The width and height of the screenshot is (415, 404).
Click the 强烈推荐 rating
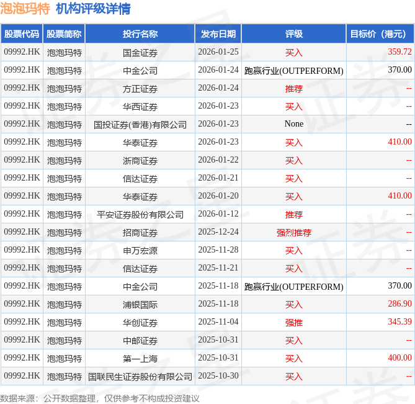294,233
